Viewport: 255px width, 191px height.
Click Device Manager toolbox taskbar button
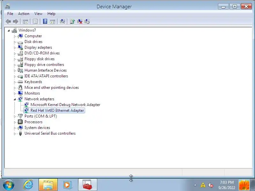[x=87, y=185]
